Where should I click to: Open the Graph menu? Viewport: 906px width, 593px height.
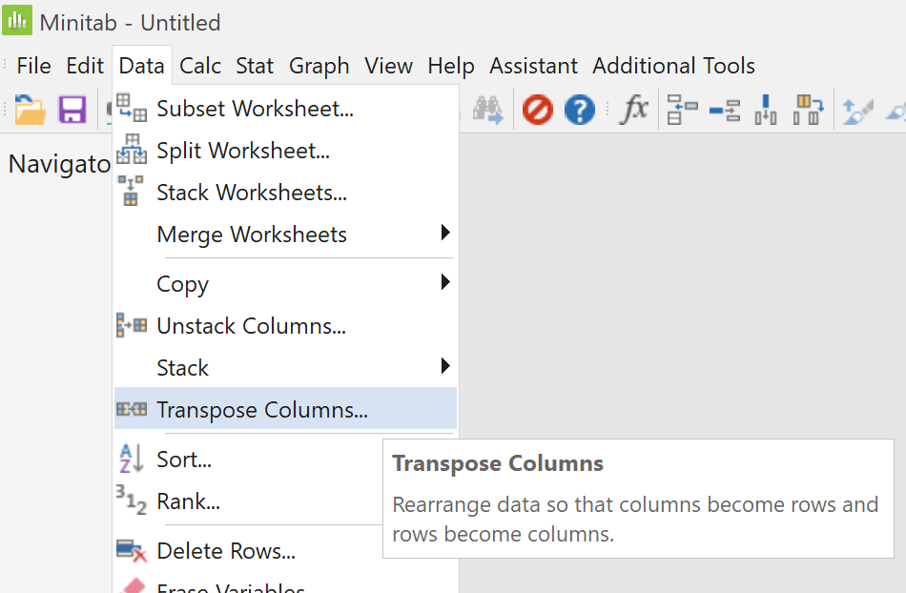pyautogui.click(x=319, y=66)
